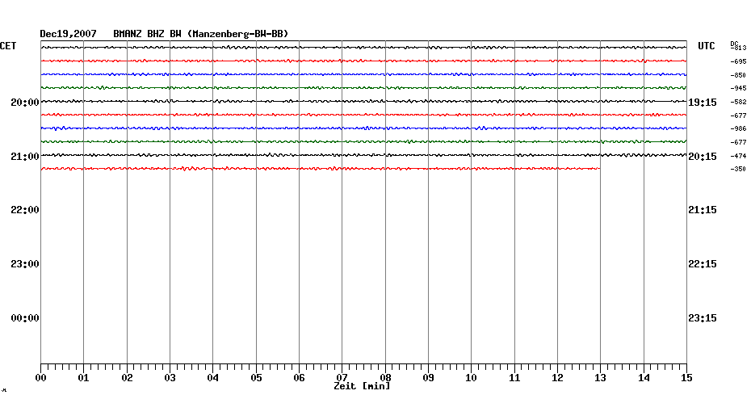Screen dimensions: 751x399
Task: Click the blue trace with DC value -850
Action: click(x=363, y=74)
